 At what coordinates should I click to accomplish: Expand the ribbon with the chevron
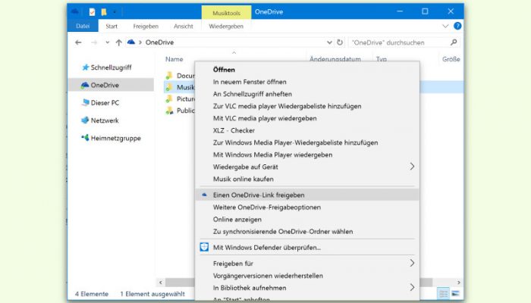tap(445, 26)
